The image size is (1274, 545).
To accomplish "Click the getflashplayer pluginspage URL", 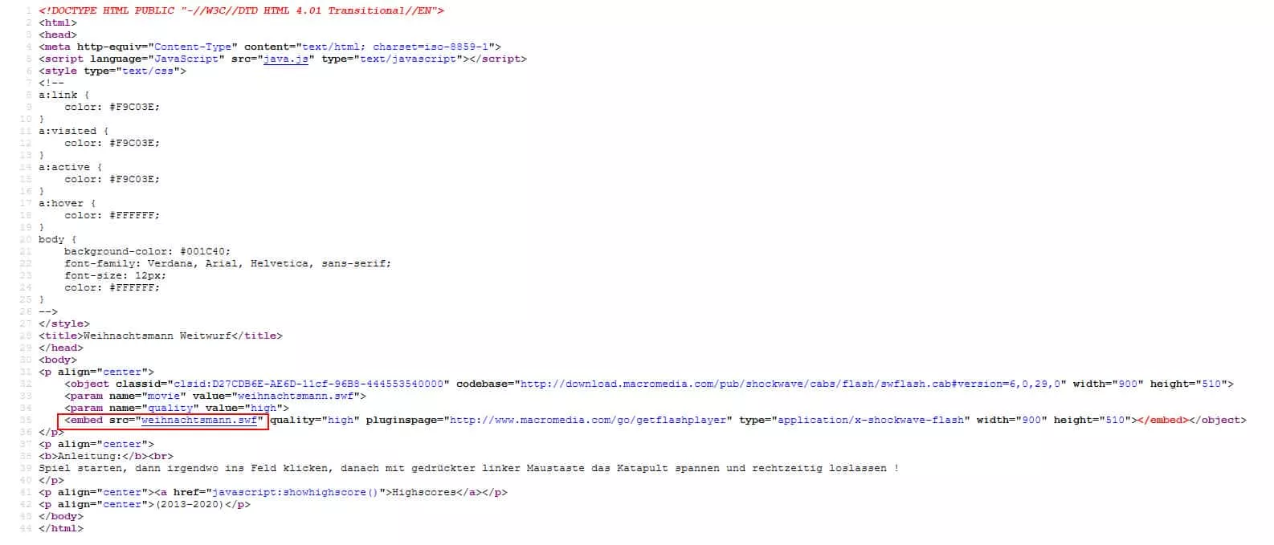I will tap(590, 420).
